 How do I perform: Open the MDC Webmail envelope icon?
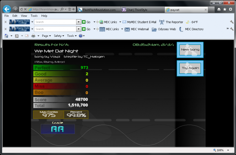click(x=127, y=29)
